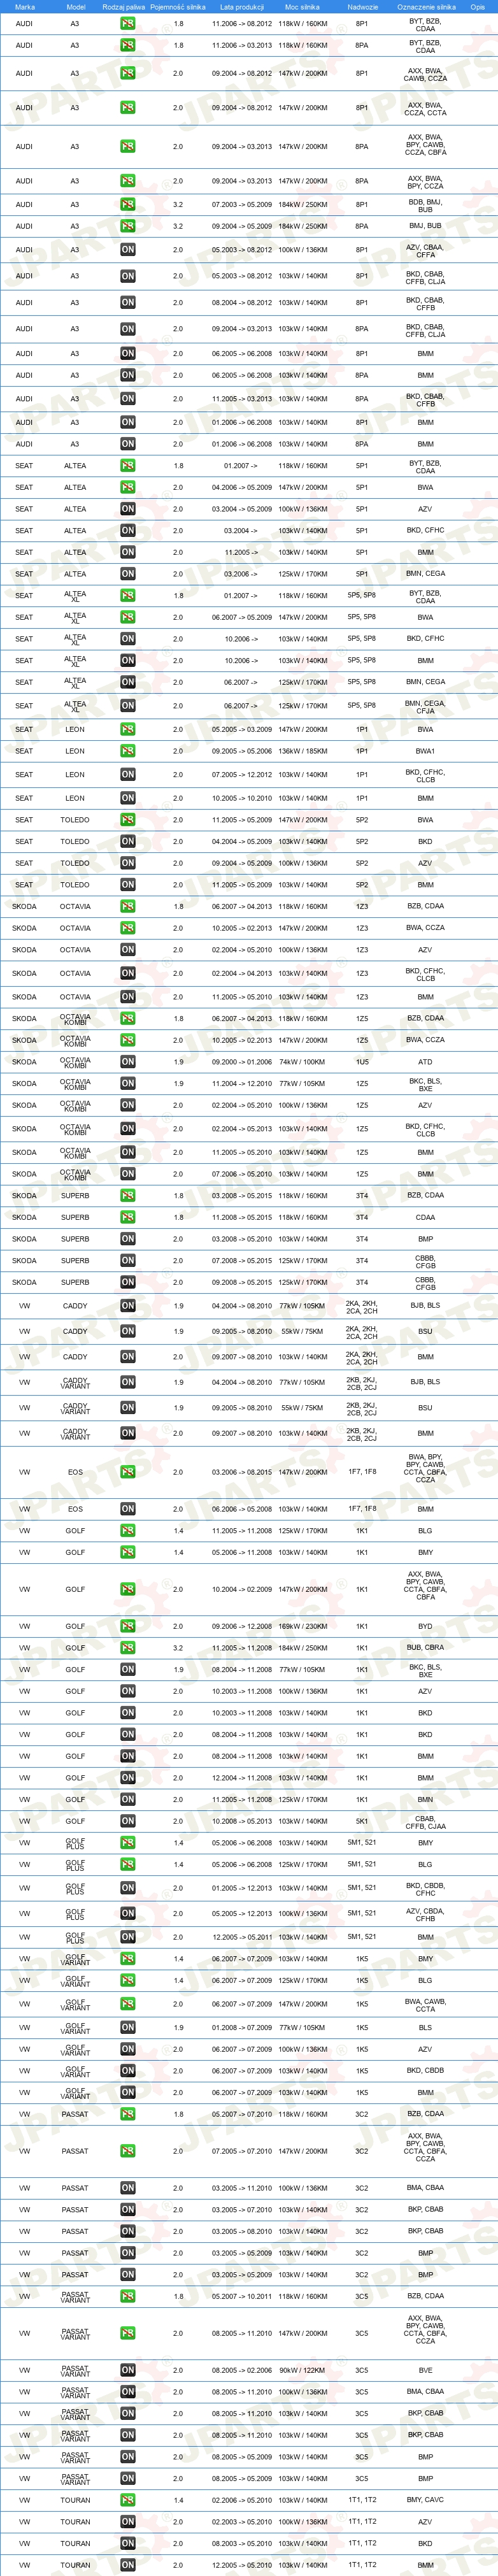Click power cell '169kW / 230KM'
Viewport: 498px width, 2576px height.
[303, 1626]
